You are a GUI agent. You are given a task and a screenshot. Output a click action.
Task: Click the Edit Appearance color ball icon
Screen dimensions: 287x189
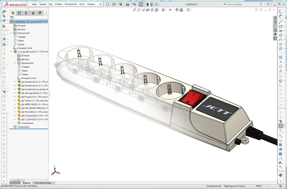177,10
